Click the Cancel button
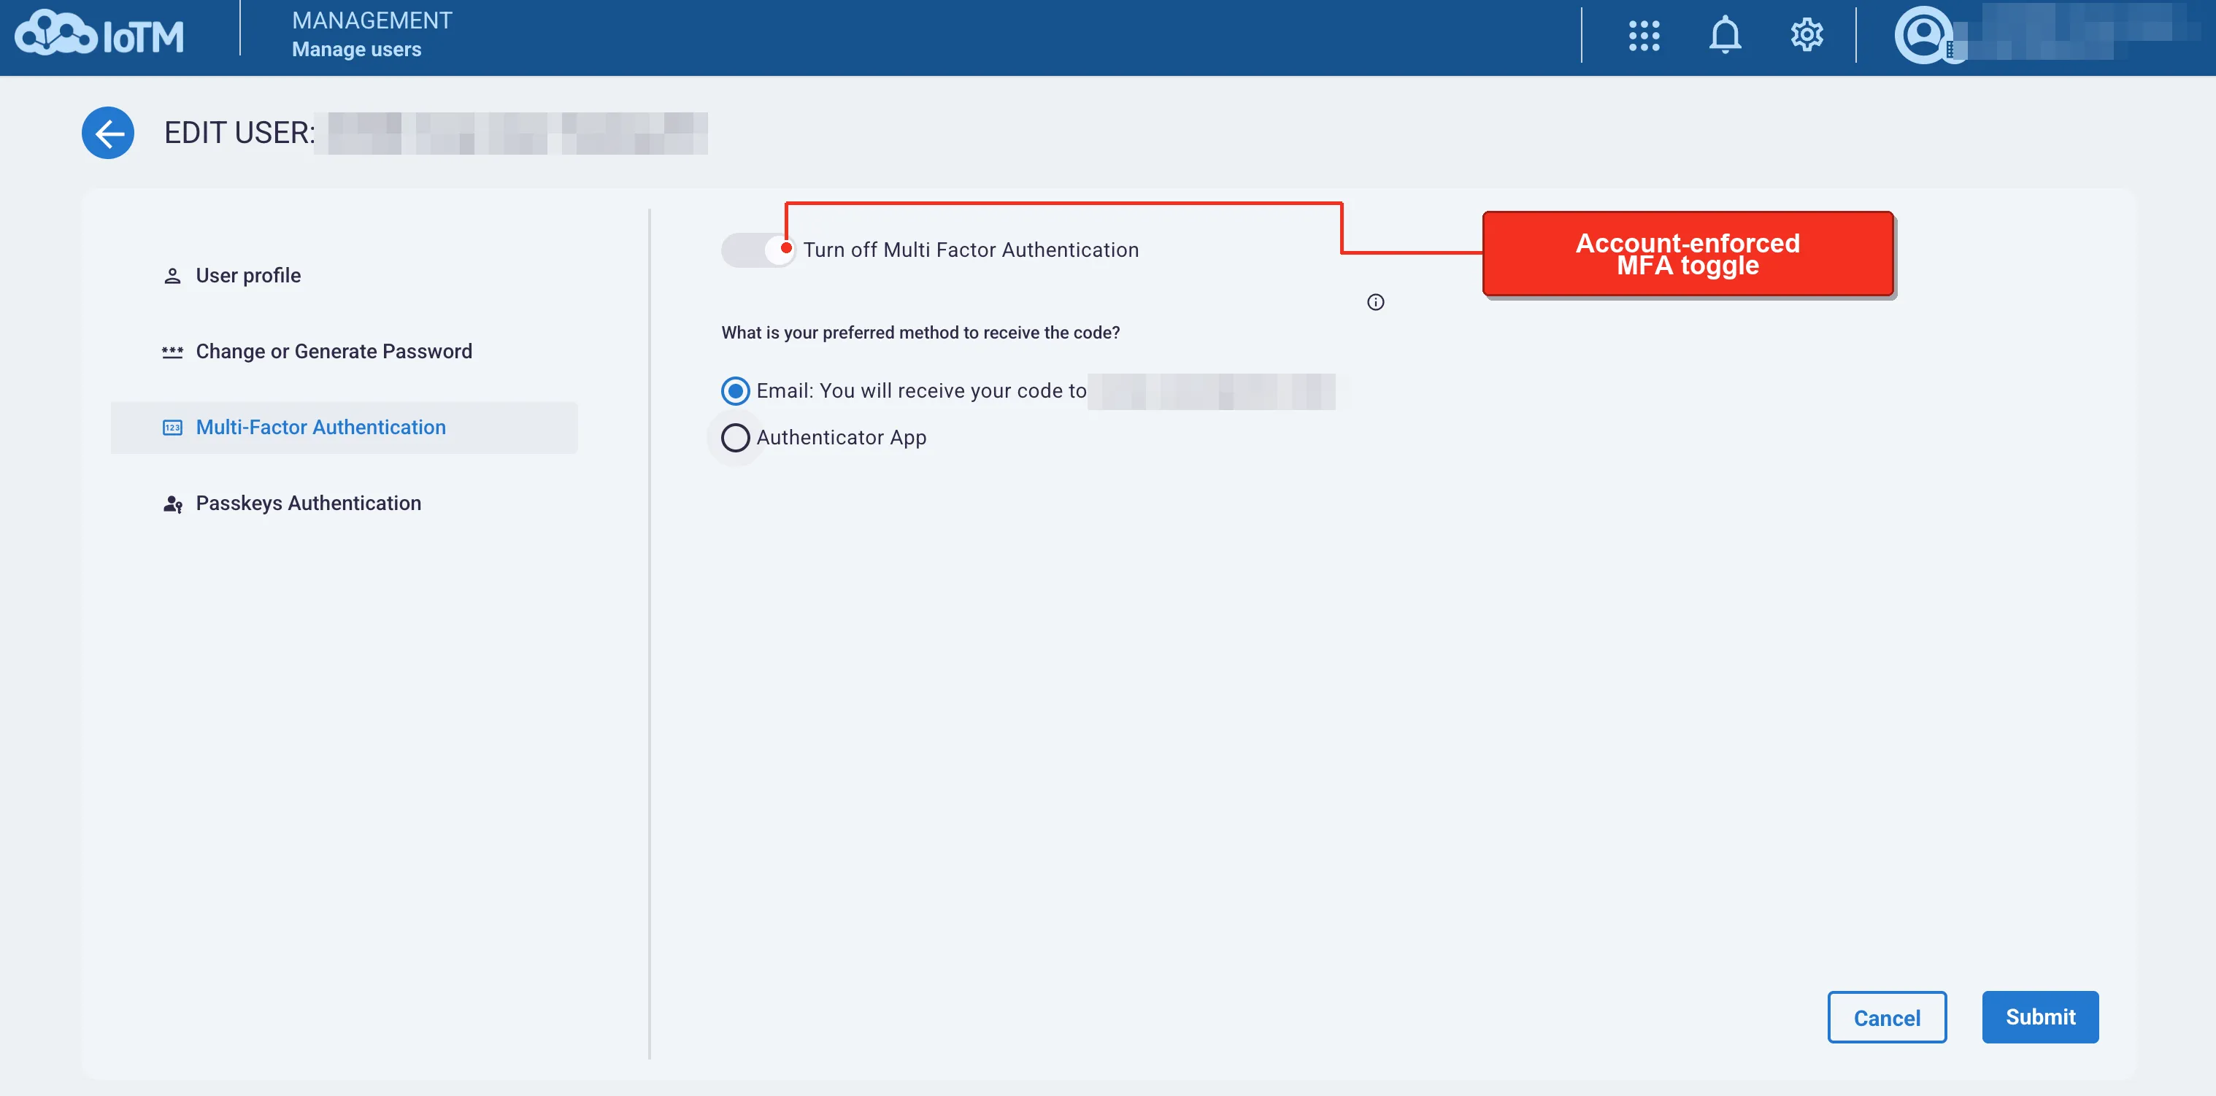This screenshot has width=2216, height=1096. click(x=1887, y=1018)
